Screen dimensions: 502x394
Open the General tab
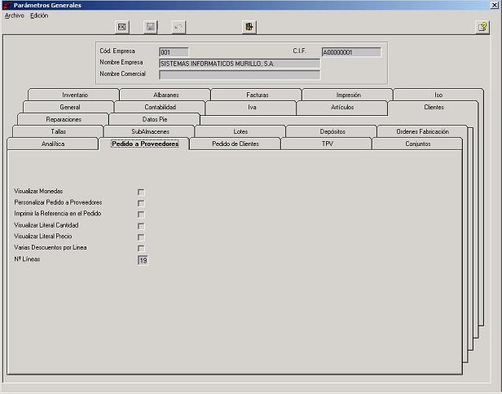point(69,107)
